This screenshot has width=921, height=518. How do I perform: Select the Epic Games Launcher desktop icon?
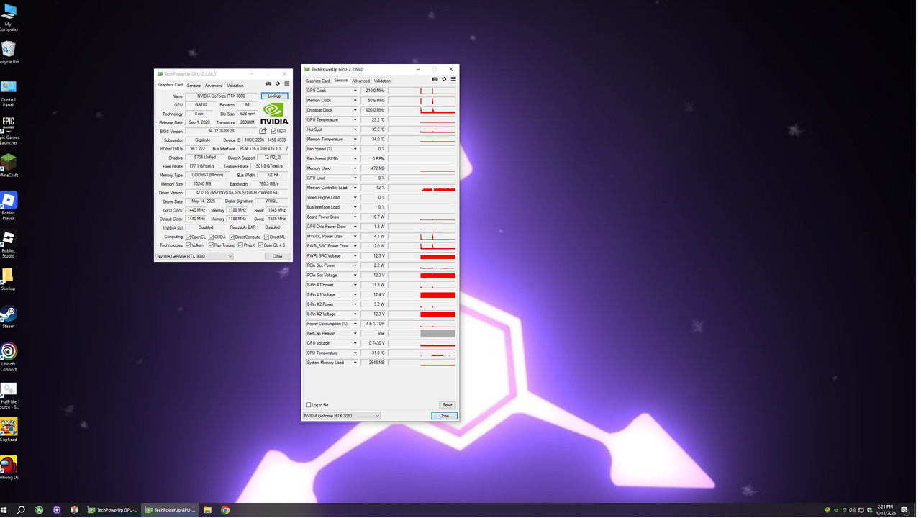pyautogui.click(x=9, y=131)
